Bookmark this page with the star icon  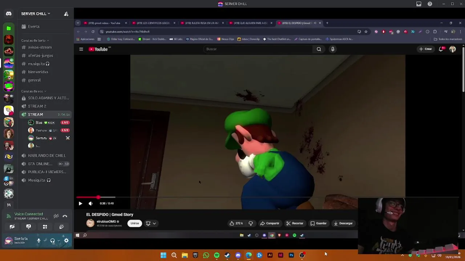[x=366, y=32]
